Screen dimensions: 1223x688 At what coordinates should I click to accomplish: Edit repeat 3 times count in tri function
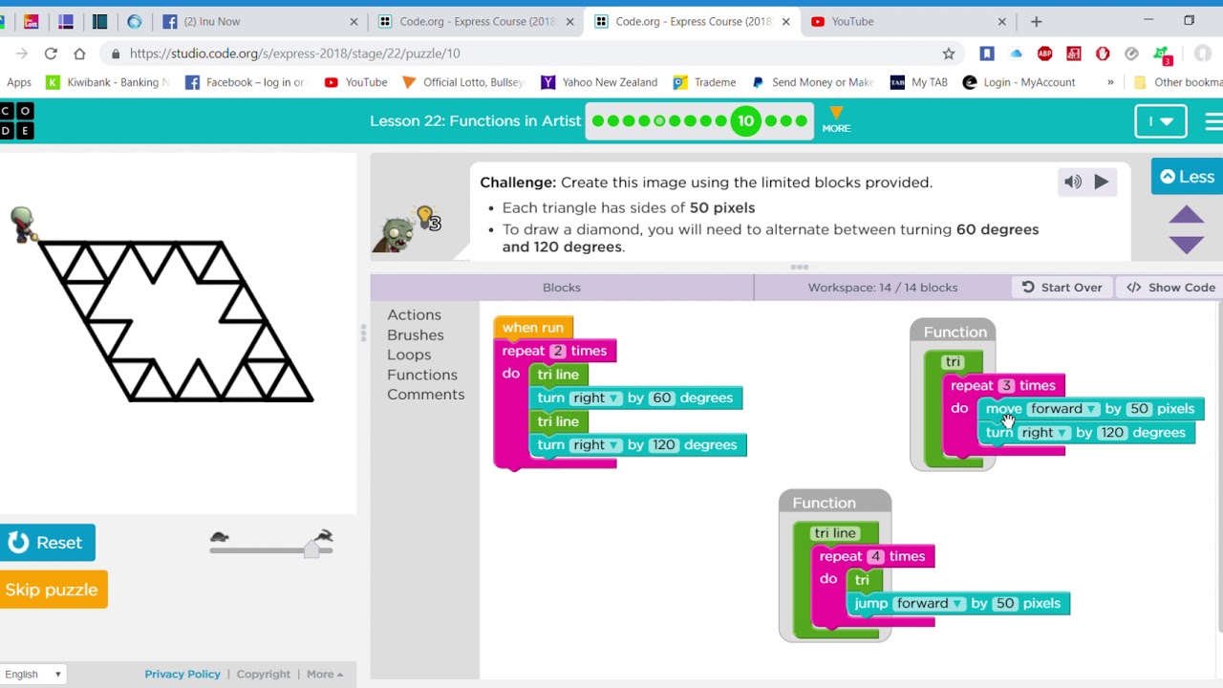click(1005, 386)
